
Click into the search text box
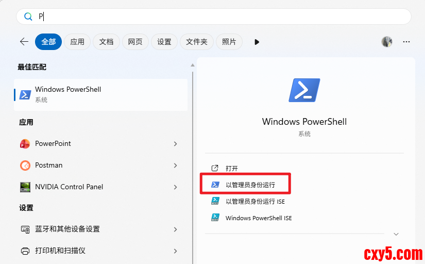coord(214,16)
